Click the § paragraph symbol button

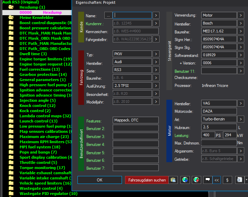[227, 180]
